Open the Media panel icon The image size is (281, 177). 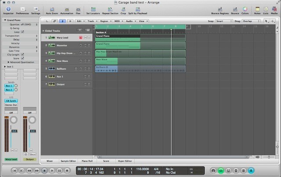pyautogui.click(x=274, y=9)
